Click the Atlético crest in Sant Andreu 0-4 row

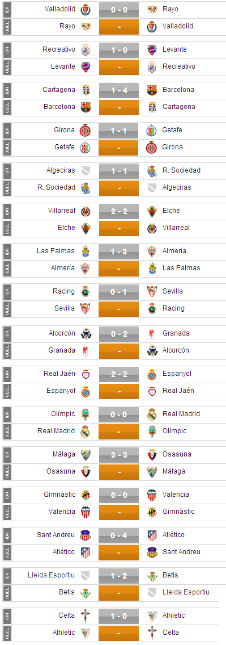click(x=152, y=535)
